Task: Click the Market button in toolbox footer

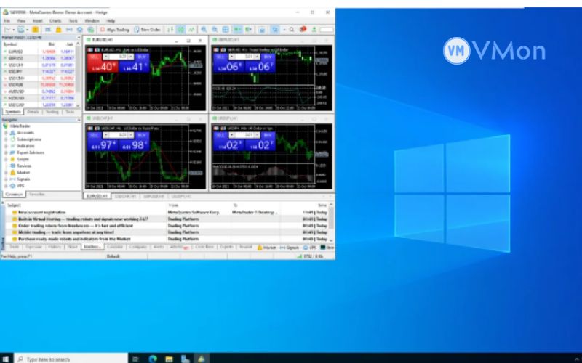Action: tap(266, 247)
